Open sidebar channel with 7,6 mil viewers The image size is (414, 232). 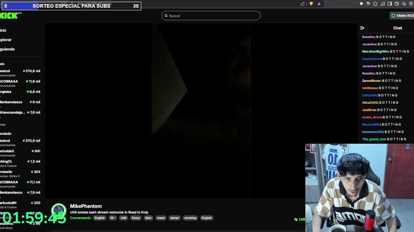pyautogui.click(x=20, y=114)
